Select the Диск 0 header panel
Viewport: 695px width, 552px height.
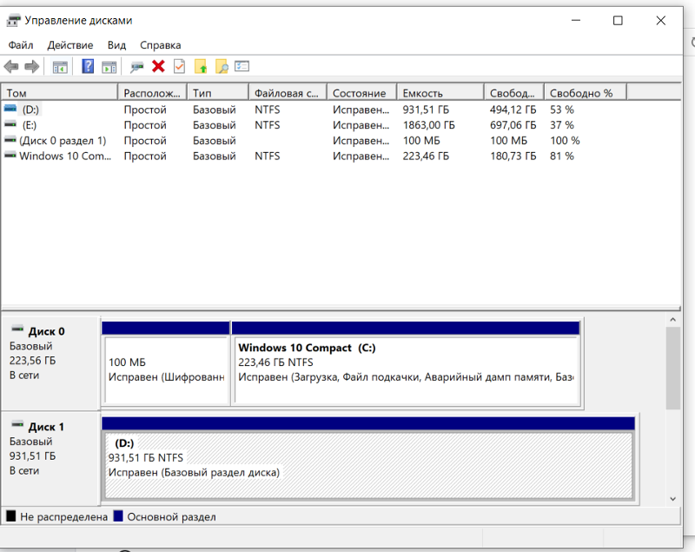(50, 363)
